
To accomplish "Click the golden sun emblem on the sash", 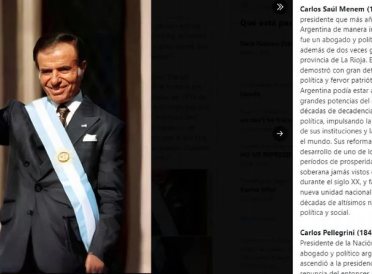I will [64, 157].
